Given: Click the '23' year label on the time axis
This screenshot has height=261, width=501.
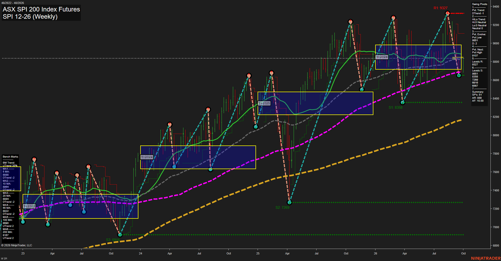Looking at the screenshot, I should pyautogui.click(x=23, y=253).
